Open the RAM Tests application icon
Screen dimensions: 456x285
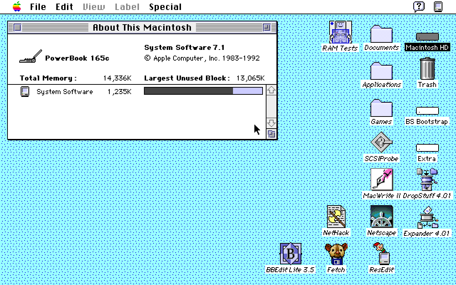(x=340, y=32)
